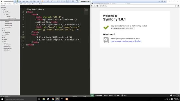Expand the web folder in sidebar

[x=3, y=41]
